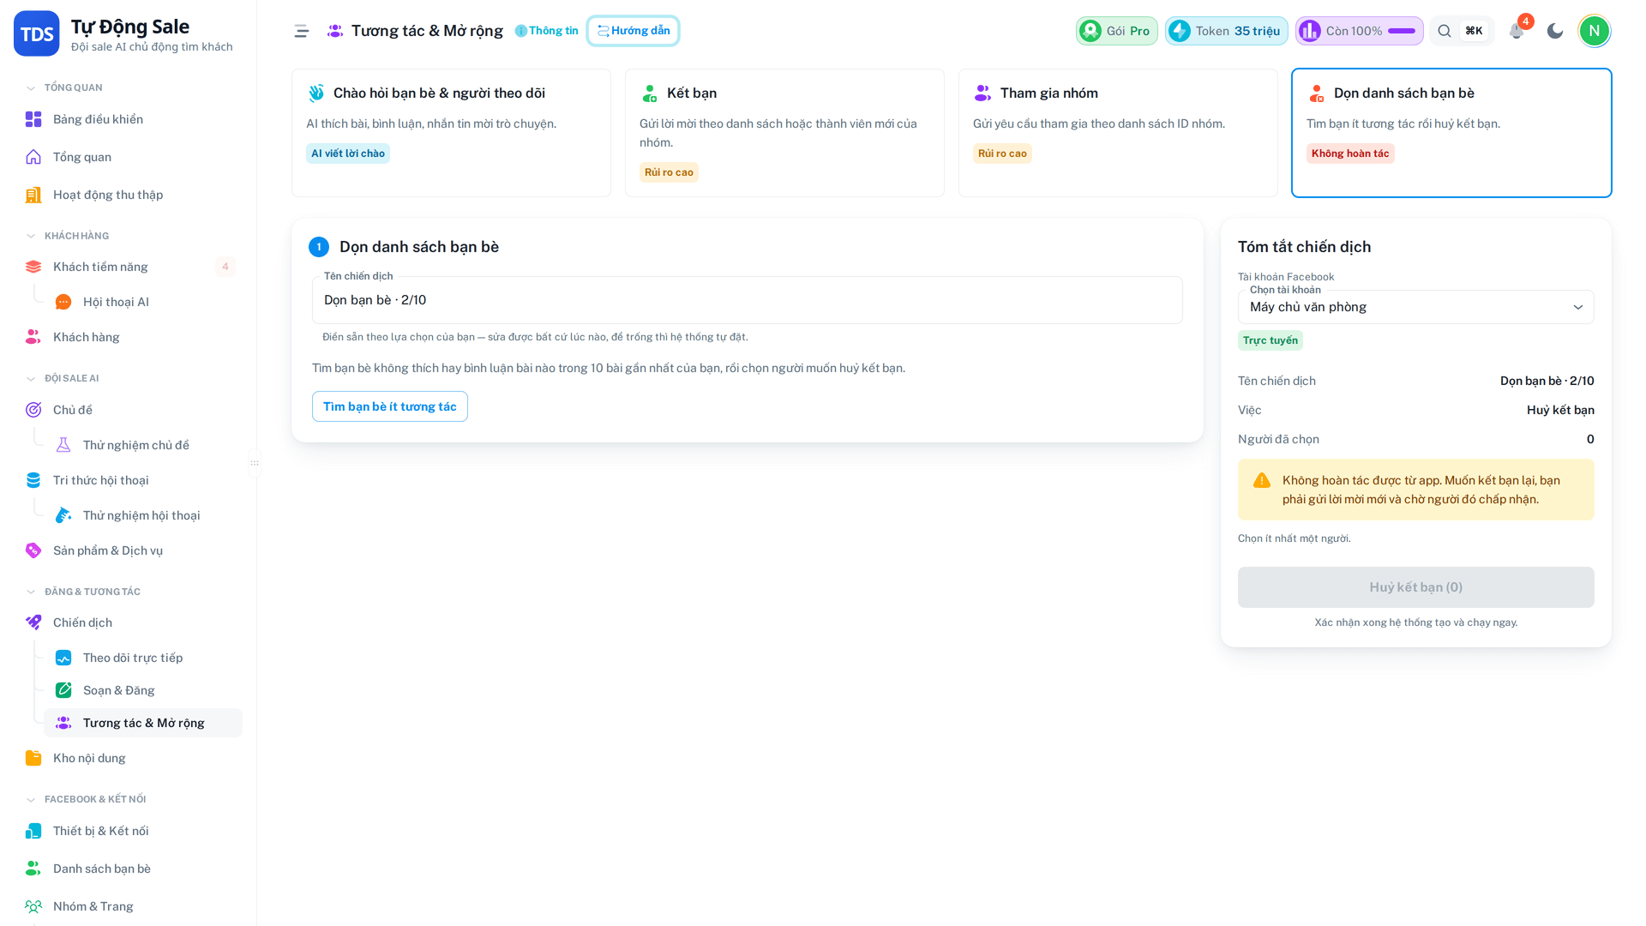The height and width of the screenshot is (926, 1646).
Task: Expand the Chọn tài khoản dropdown
Action: 1415,307
